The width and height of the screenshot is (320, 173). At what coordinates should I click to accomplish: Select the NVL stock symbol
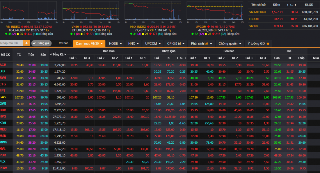[x=3, y=149]
